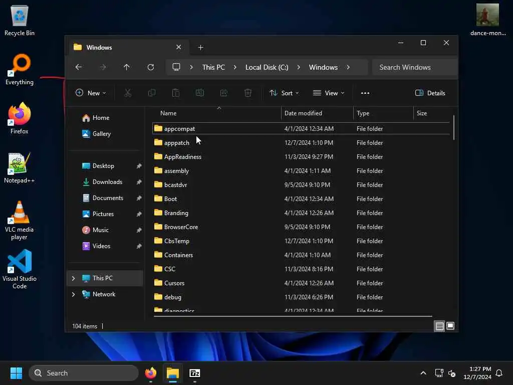Close the Windows tab
Image resolution: width=513 pixels, height=385 pixels.
pos(179,47)
